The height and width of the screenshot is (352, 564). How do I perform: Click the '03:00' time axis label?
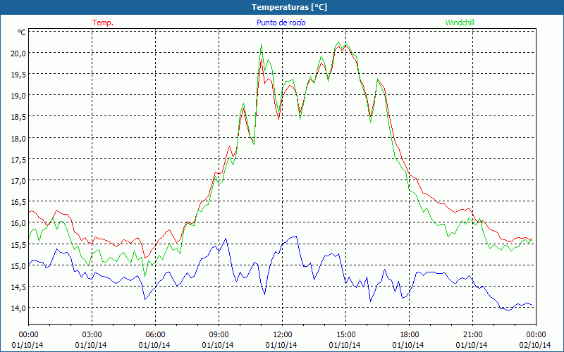(92, 335)
